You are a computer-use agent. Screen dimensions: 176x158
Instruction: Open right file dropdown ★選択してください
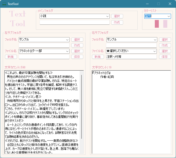[132, 51]
